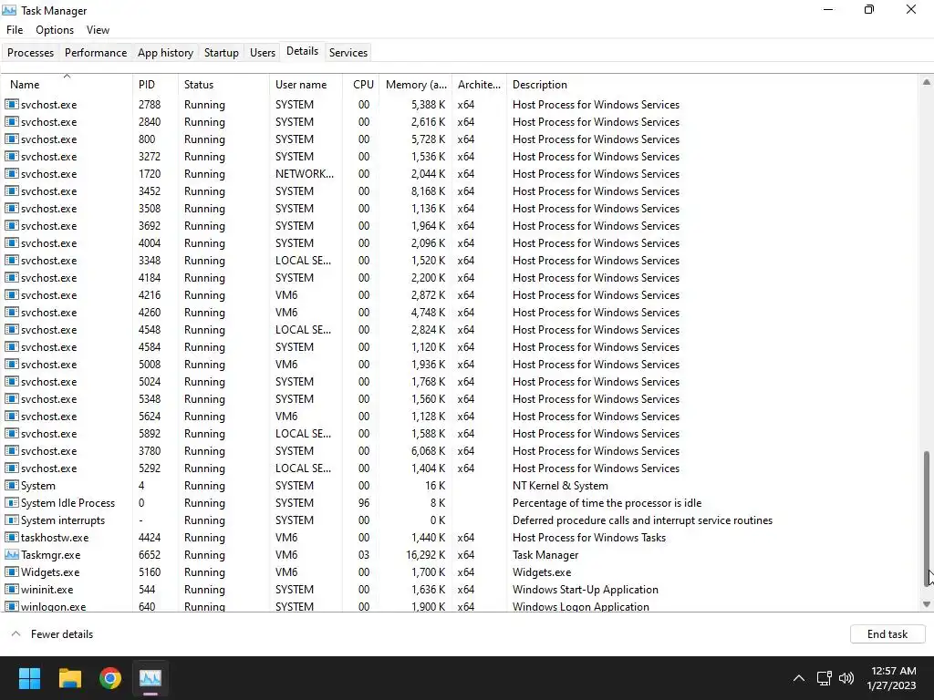
Task: Select winlogon.exe process icon
Action: [11, 606]
